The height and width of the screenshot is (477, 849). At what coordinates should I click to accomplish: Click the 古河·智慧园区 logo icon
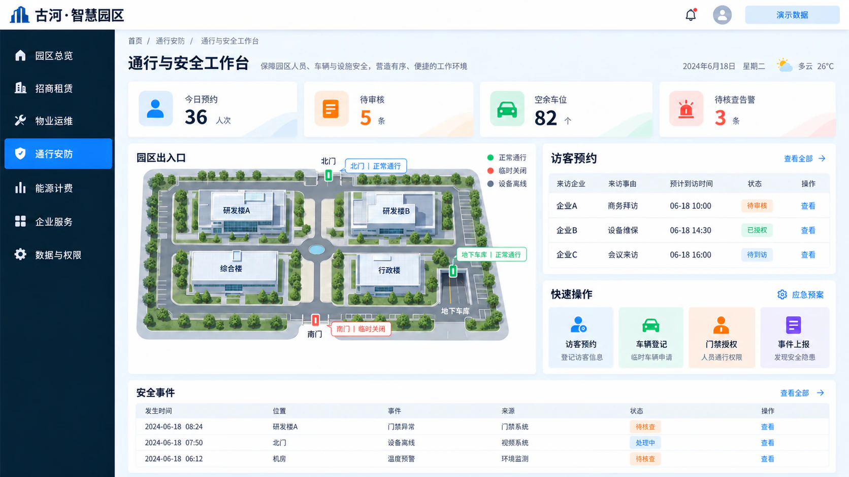point(20,15)
